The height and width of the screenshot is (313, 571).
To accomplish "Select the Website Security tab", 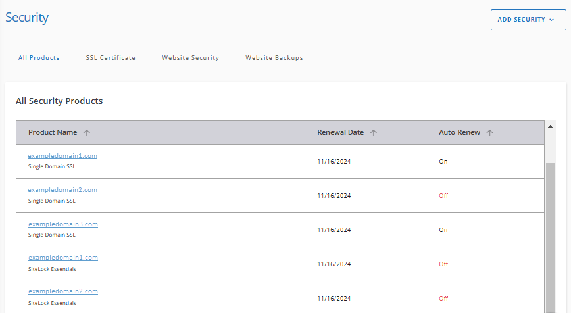I will 190,58.
